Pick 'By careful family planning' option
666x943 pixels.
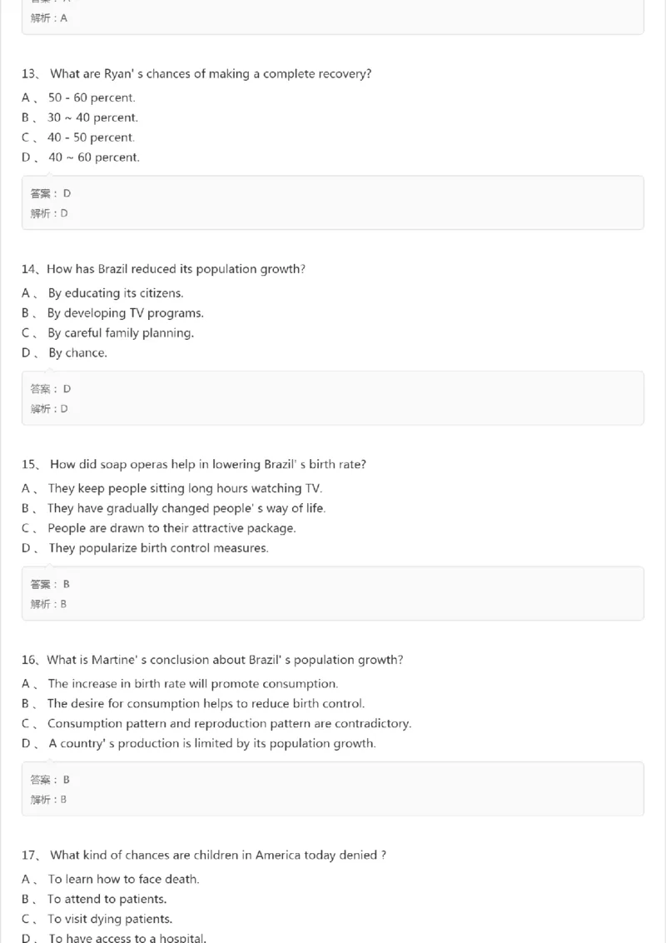coord(120,333)
